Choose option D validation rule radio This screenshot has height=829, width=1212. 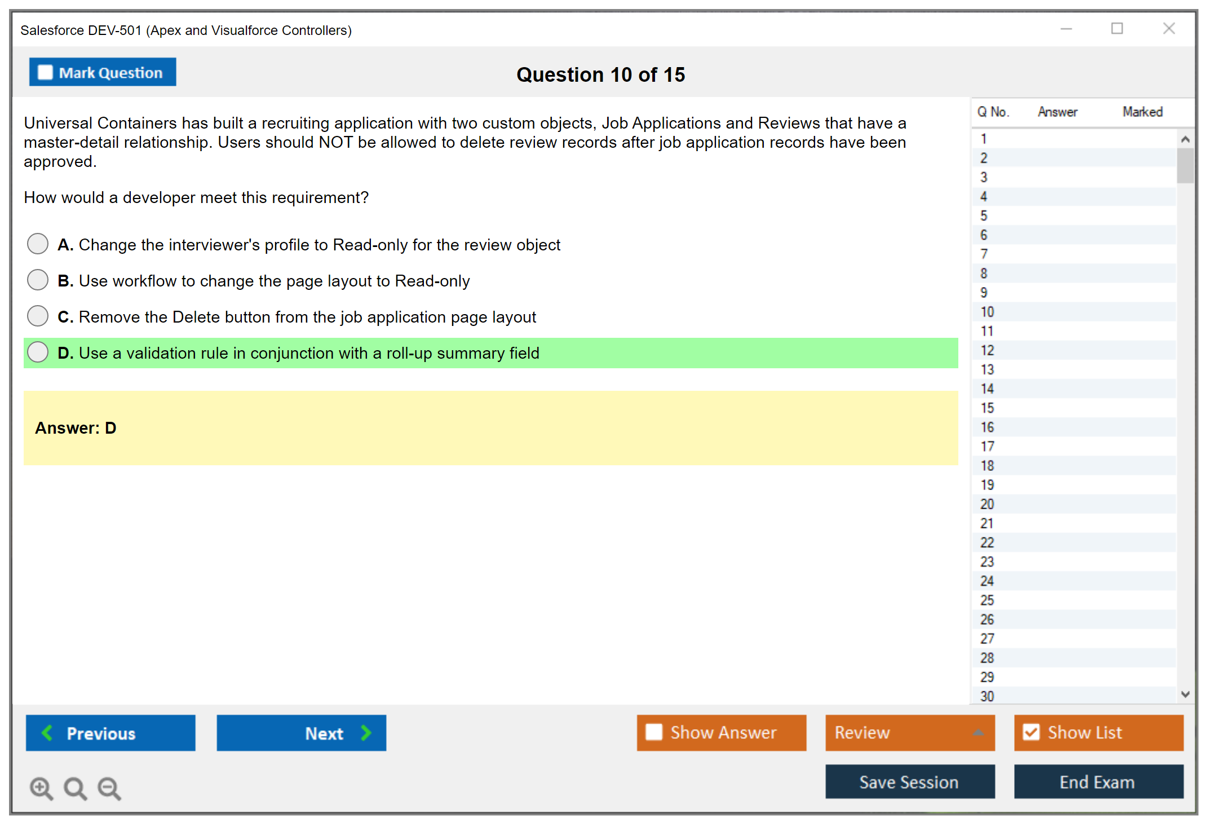pos(38,352)
